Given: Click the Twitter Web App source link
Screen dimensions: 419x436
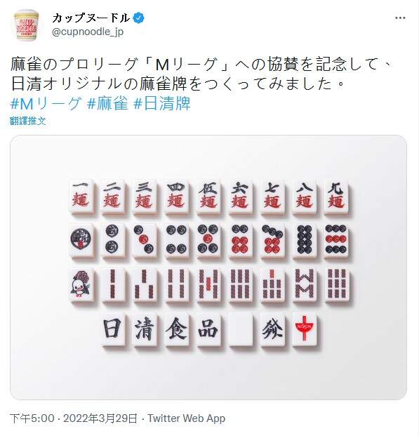Looking at the screenshot, I should [x=186, y=418].
